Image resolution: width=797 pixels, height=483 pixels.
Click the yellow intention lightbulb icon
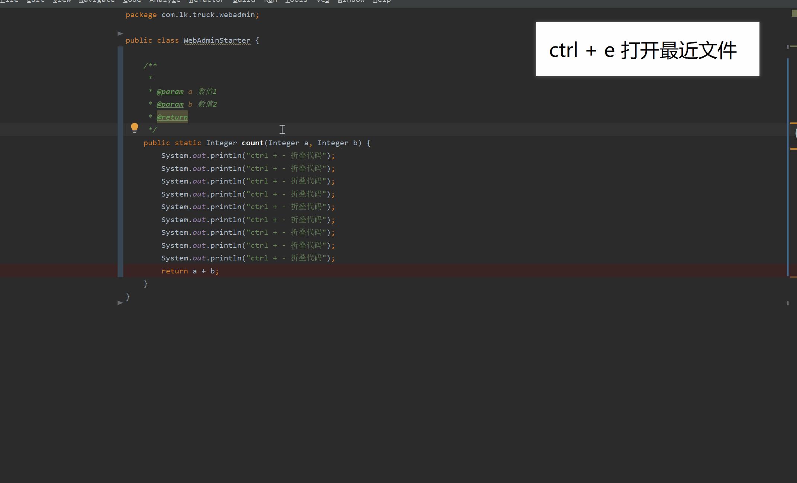click(x=134, y=128)
